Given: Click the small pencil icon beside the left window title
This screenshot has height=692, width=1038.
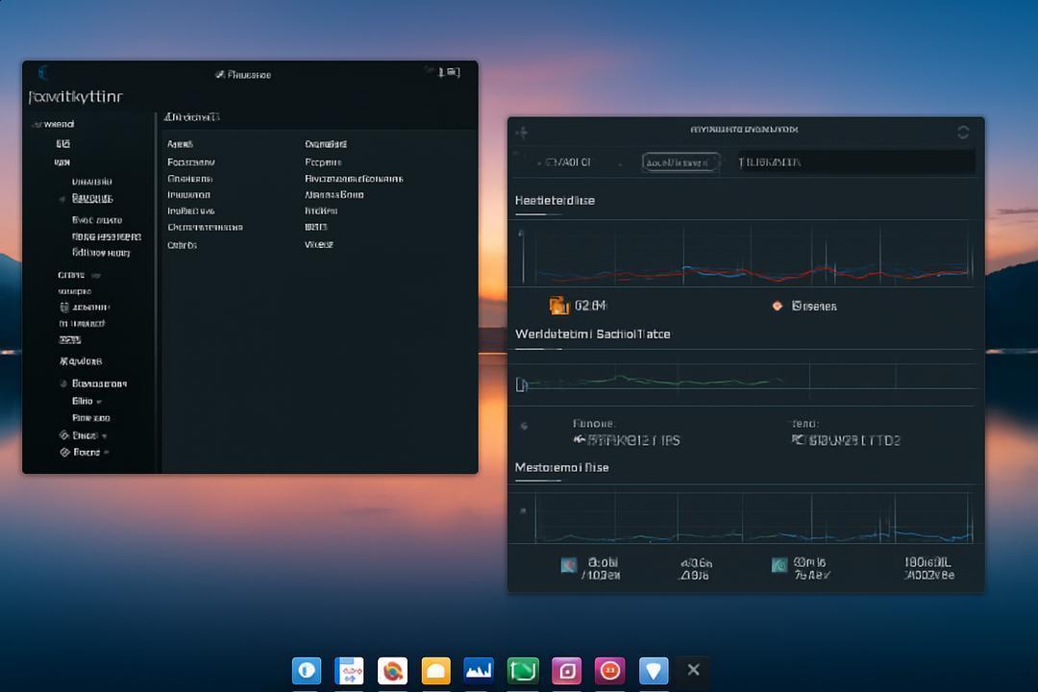Looking at the screenshot, I should click(220, 75).
